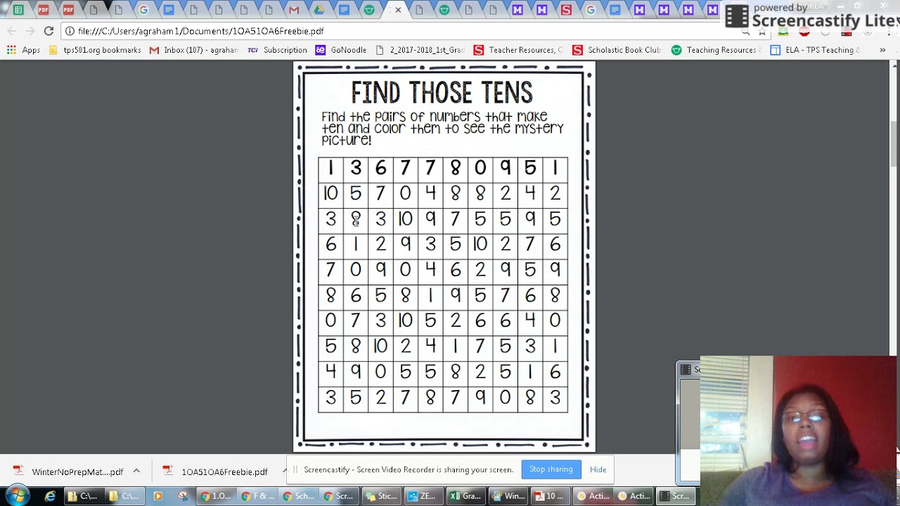Click the 6 starting row '6 1 2 9 3 5 10 2 7 6'

(330, 245)
